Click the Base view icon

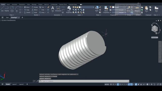point(156,9)
